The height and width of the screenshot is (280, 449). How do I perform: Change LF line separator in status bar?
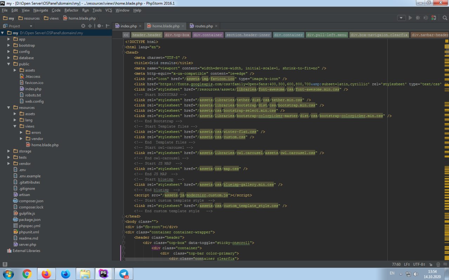(x=407, y=265)
